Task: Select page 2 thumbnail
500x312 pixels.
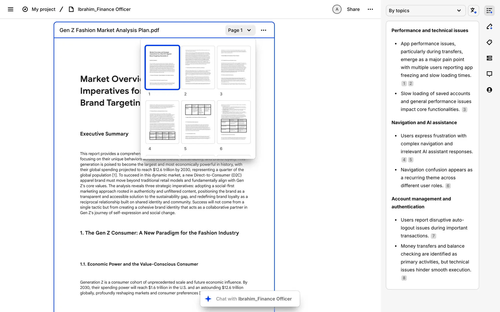Action: coord(198,68)
